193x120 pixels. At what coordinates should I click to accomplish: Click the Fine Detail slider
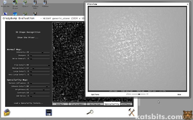click(40, 65)
